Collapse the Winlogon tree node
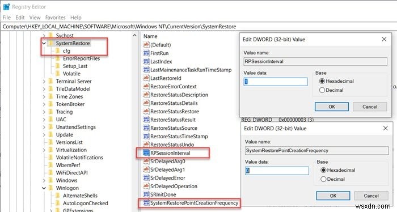This screenshot has width=397, height=212. click(44, 188)
